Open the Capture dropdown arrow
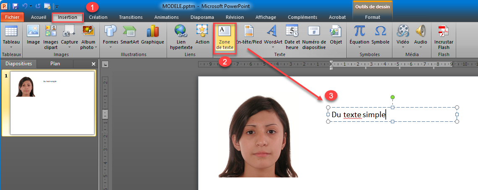The width and height of the screenshot is (478, 190). [x=69, y=47]
